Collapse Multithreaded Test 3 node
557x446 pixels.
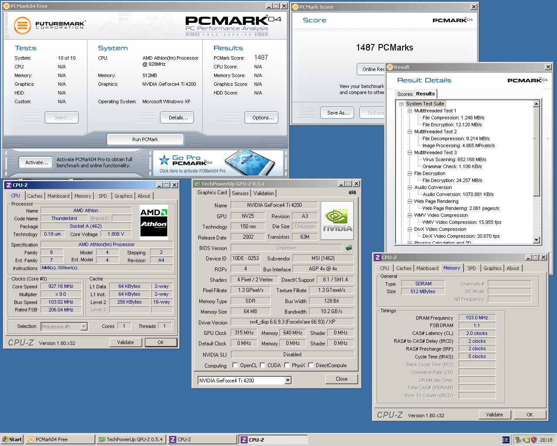(x=410, y=152)
